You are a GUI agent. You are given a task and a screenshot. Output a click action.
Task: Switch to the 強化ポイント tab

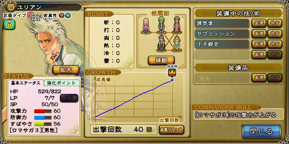click(x=62, y=83)
